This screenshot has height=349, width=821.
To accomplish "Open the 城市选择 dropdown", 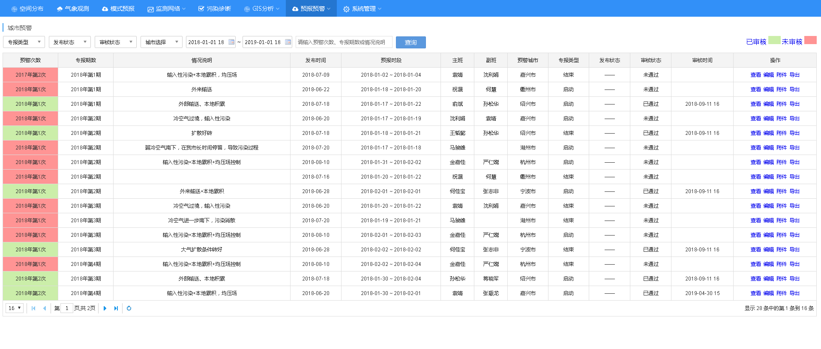I will [162, 42].
